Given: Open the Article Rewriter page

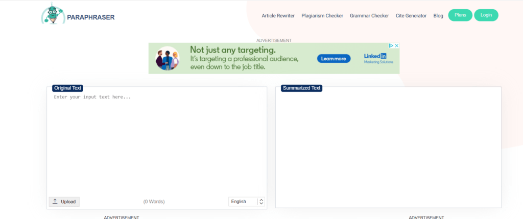Looking at the screenshot, I should pos(278,16).
